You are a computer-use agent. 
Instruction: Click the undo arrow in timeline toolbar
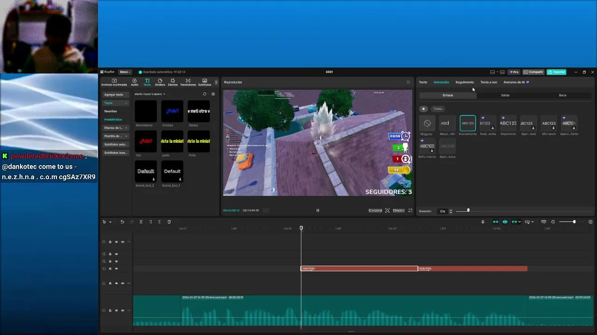pyautogui.click(x=122, y=222)
